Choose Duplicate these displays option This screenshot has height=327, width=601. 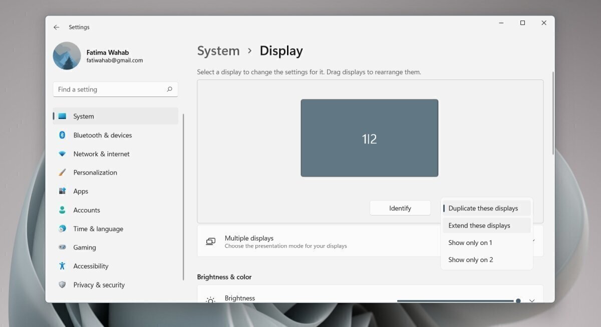pyautogui.click(x=483, y=208)
